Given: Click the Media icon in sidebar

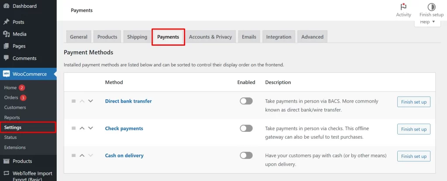Looking at the screenshot, I should click(x=7, y=34).
